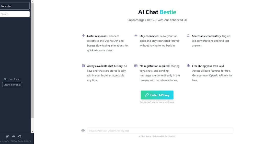Click the AI Chat Bestie heading

coord(157,12)
